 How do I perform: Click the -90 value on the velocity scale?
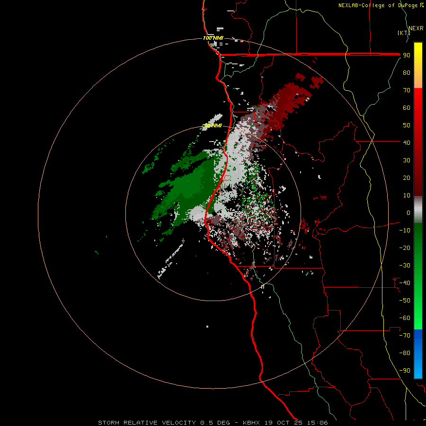point(405,371)
